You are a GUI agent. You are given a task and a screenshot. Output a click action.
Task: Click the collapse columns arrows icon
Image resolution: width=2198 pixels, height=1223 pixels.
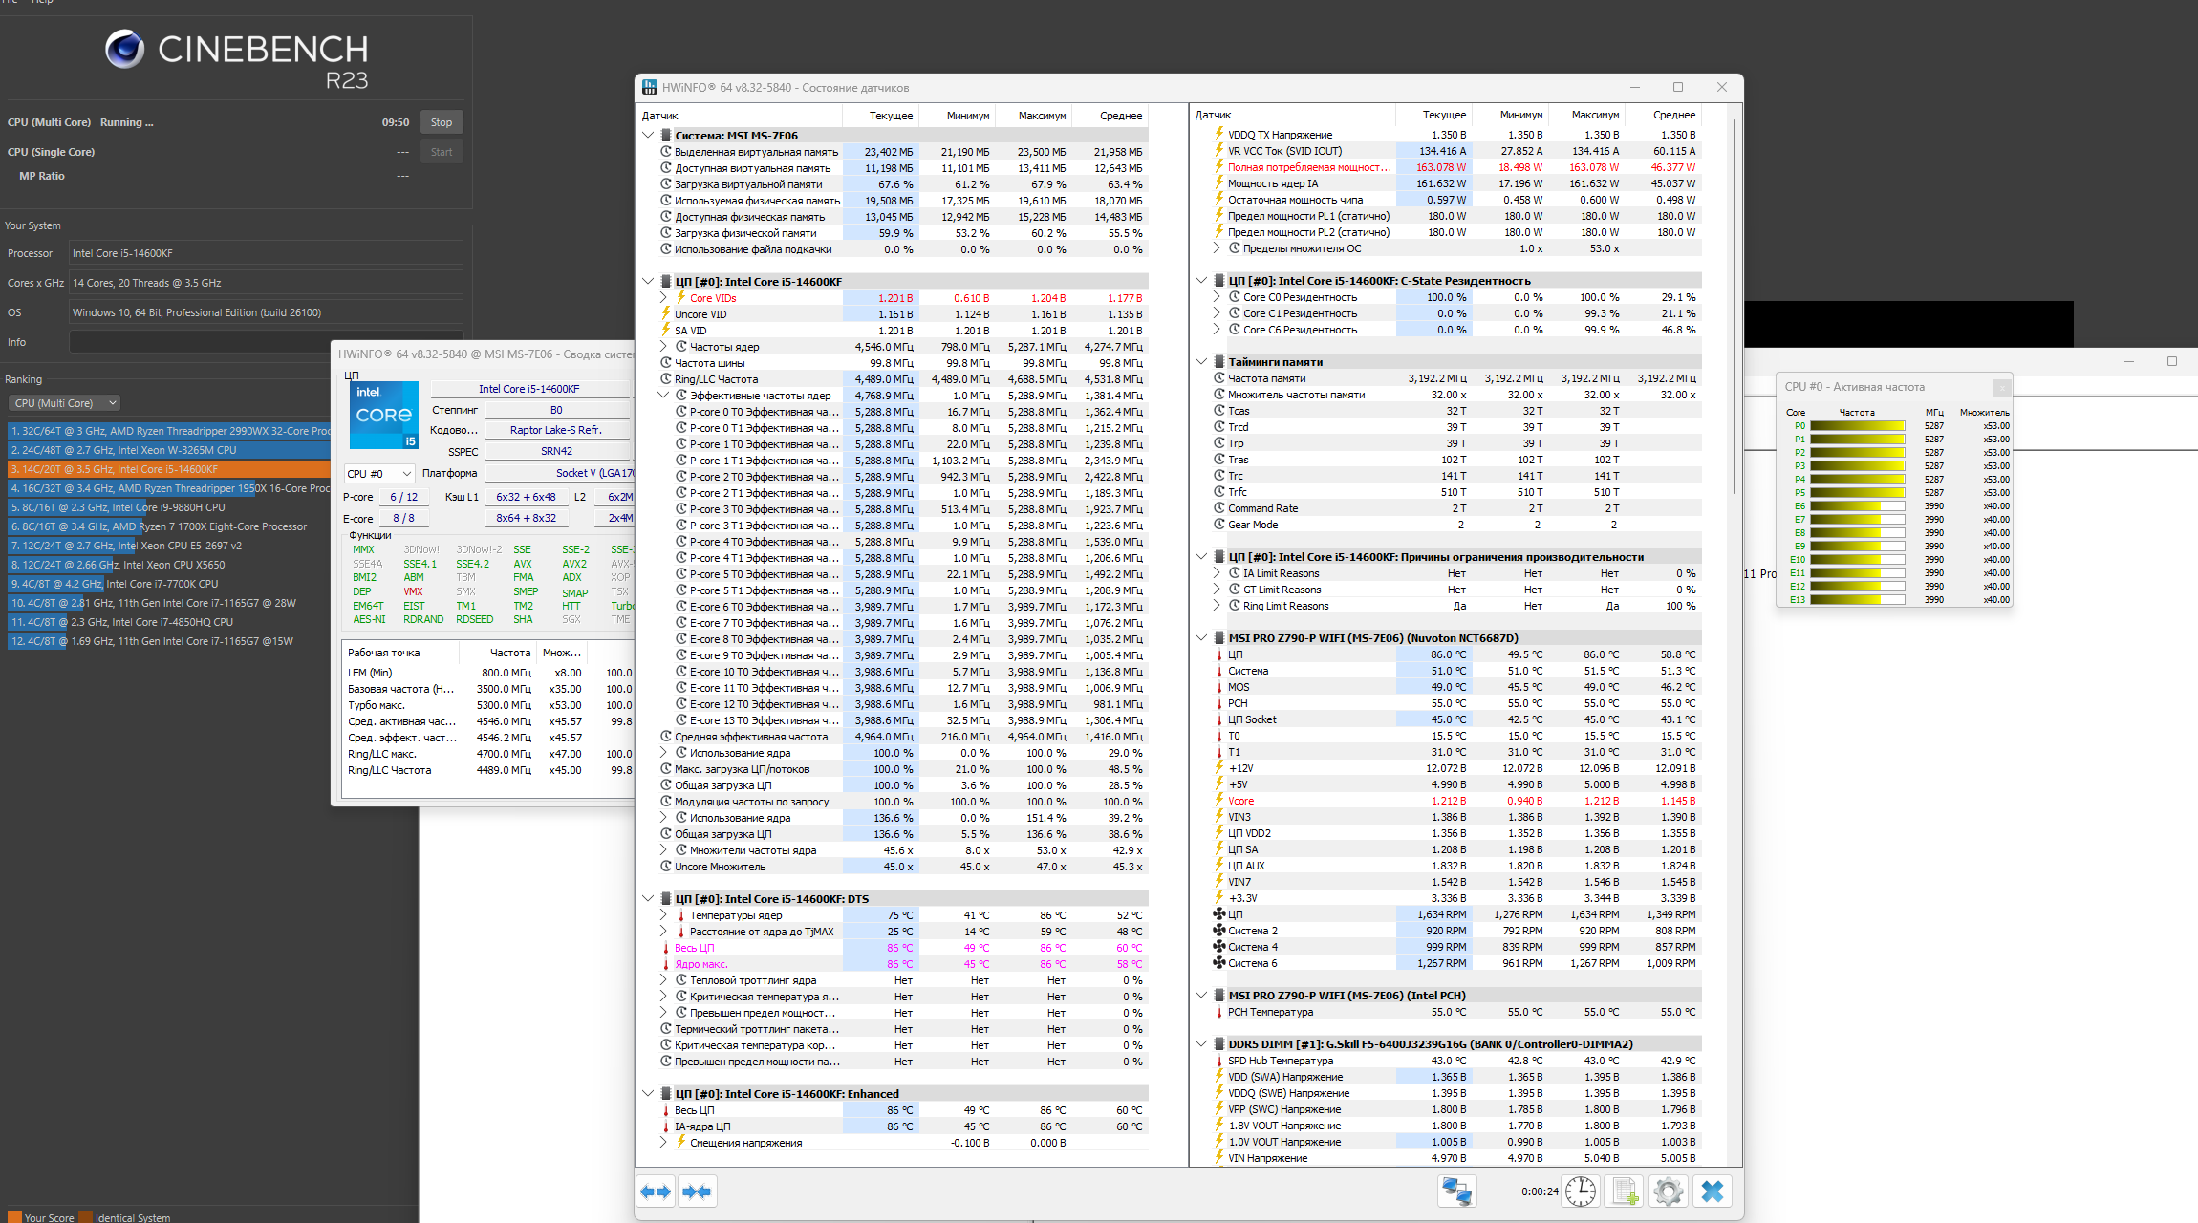point(698,1191)
